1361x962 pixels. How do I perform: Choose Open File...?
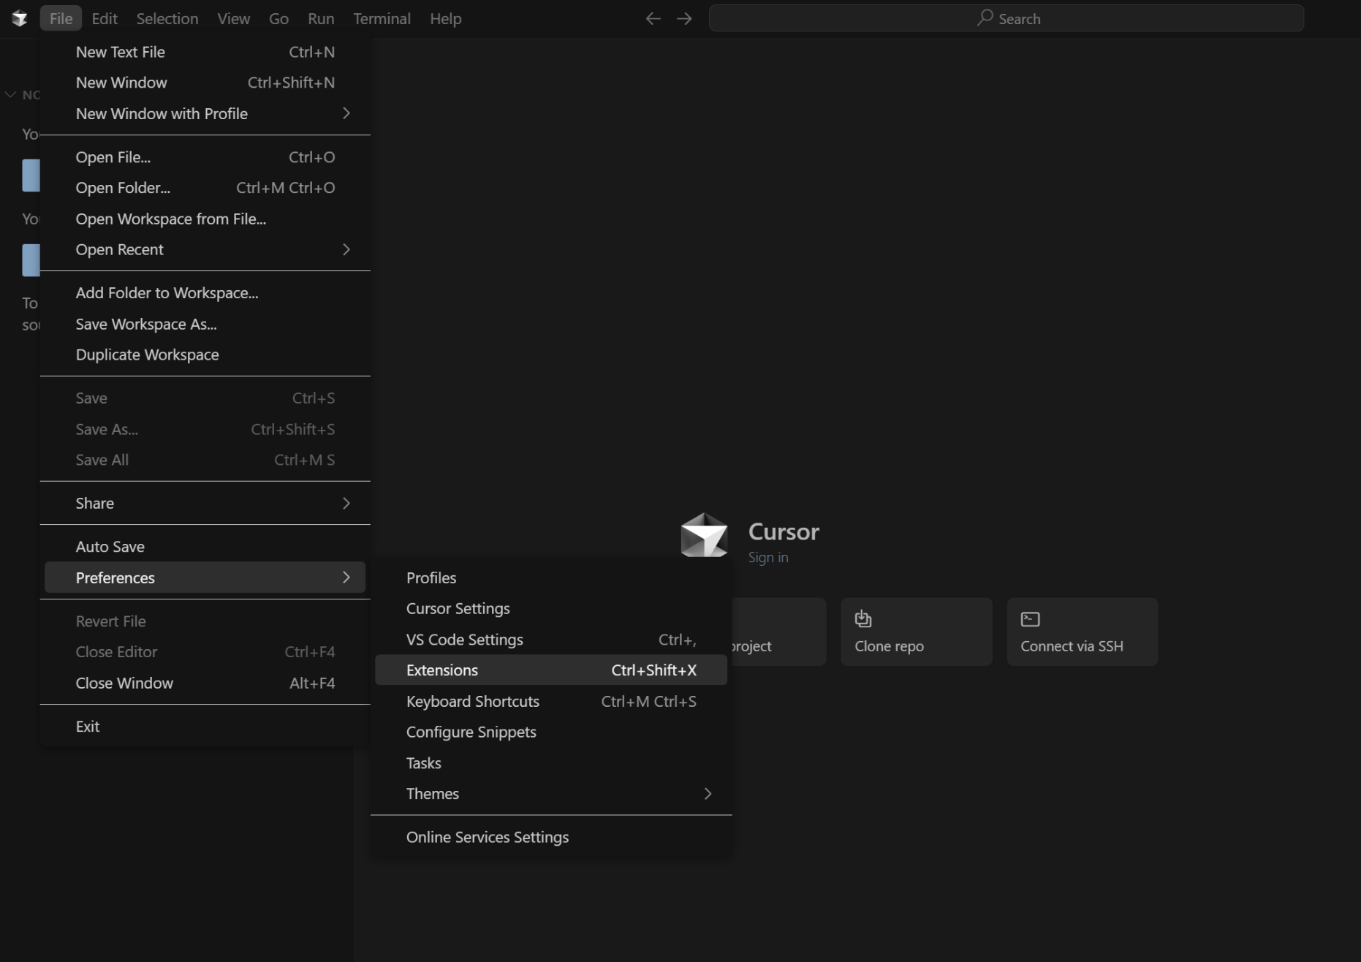pos(205,157)
